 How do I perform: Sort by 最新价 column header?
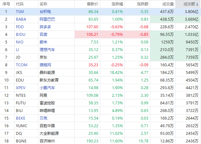coord(93,4)
